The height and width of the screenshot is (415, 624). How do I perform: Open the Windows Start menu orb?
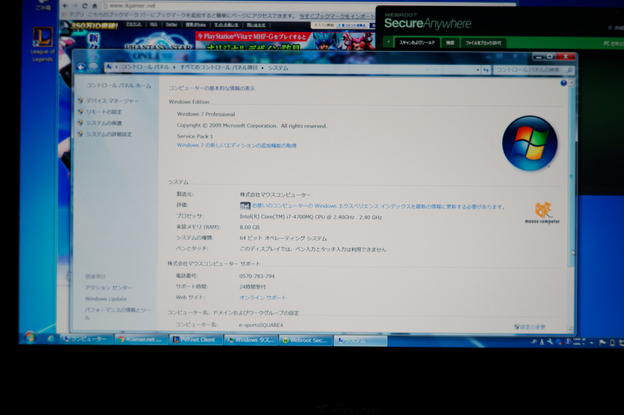coord(29,338)
